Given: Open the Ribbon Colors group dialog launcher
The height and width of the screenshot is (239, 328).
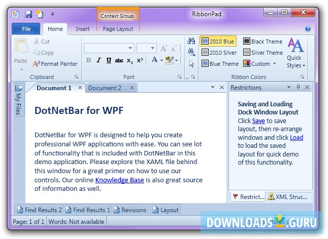Looking at the screenshot, I should pos(302,77).
